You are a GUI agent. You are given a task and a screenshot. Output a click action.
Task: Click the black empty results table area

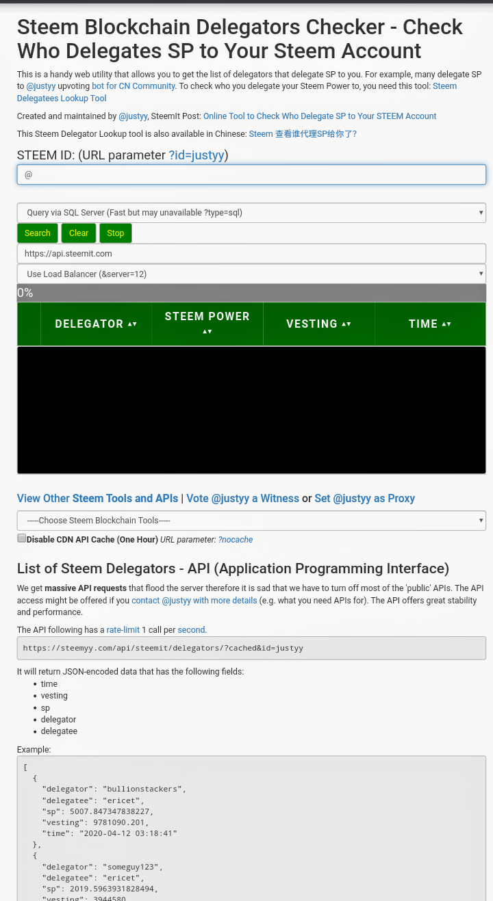point(251,410)
